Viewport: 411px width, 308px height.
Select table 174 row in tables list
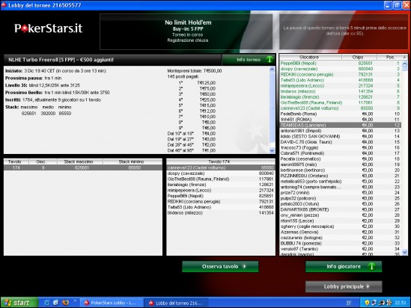click(x=83, y=167)
